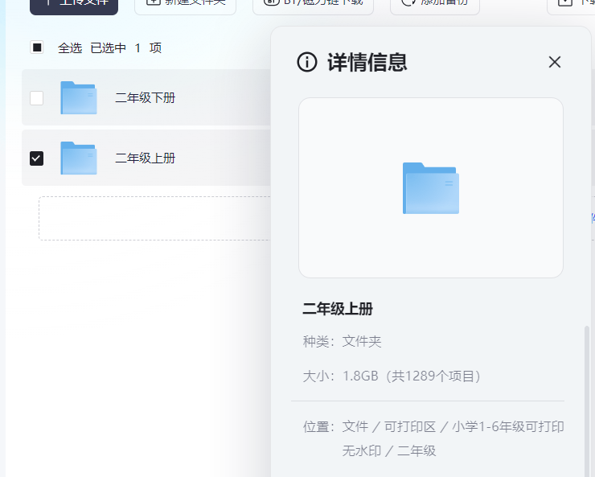
Task: Toggle the 全选 select-all checkbox
Action: 37,47
